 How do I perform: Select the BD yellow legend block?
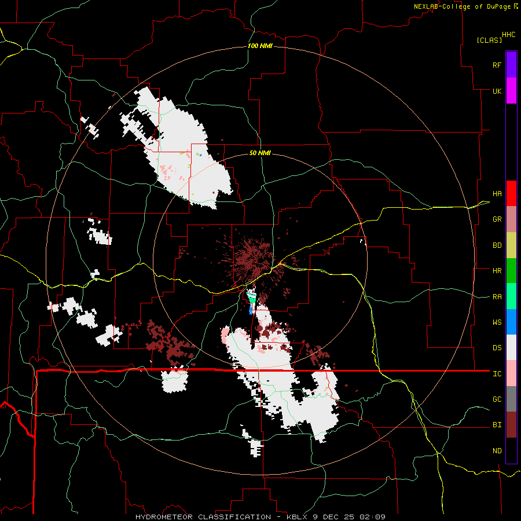511,245
